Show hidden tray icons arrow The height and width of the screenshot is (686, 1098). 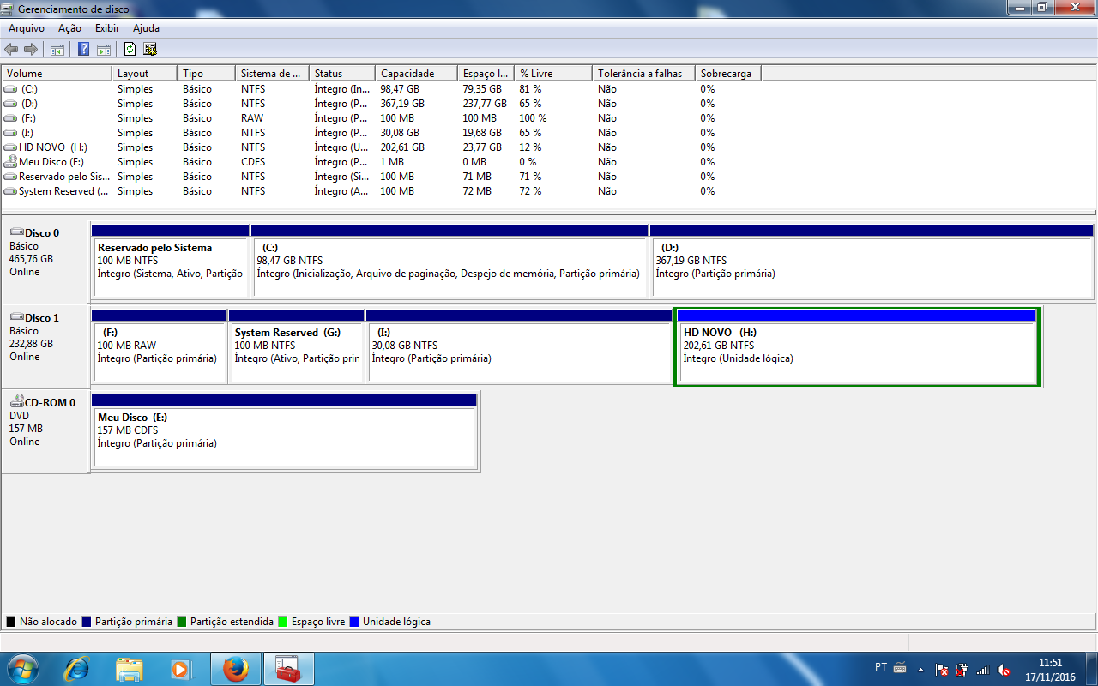[x=921, y=669]
